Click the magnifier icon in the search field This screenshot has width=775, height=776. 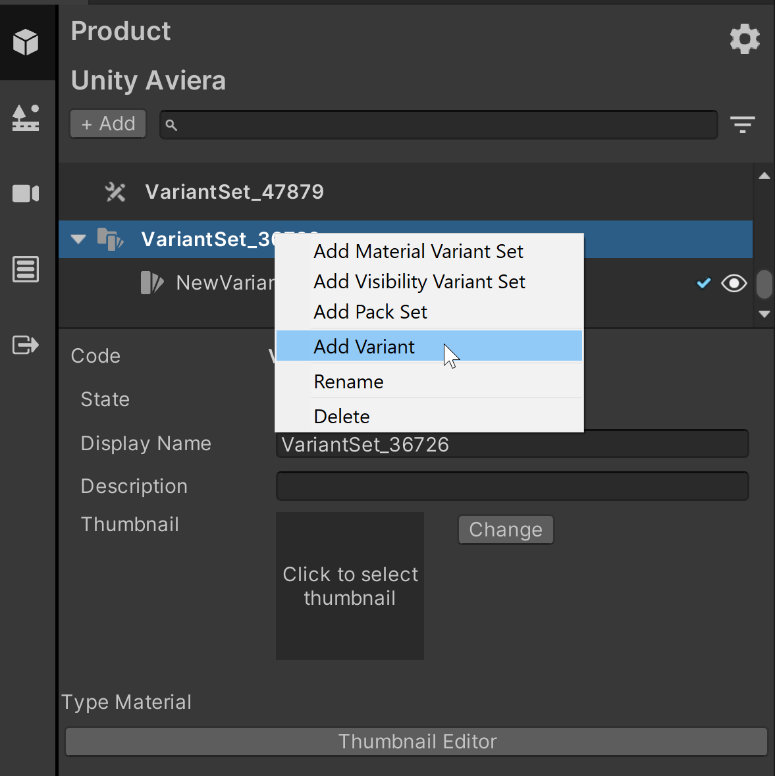point(172,124)
